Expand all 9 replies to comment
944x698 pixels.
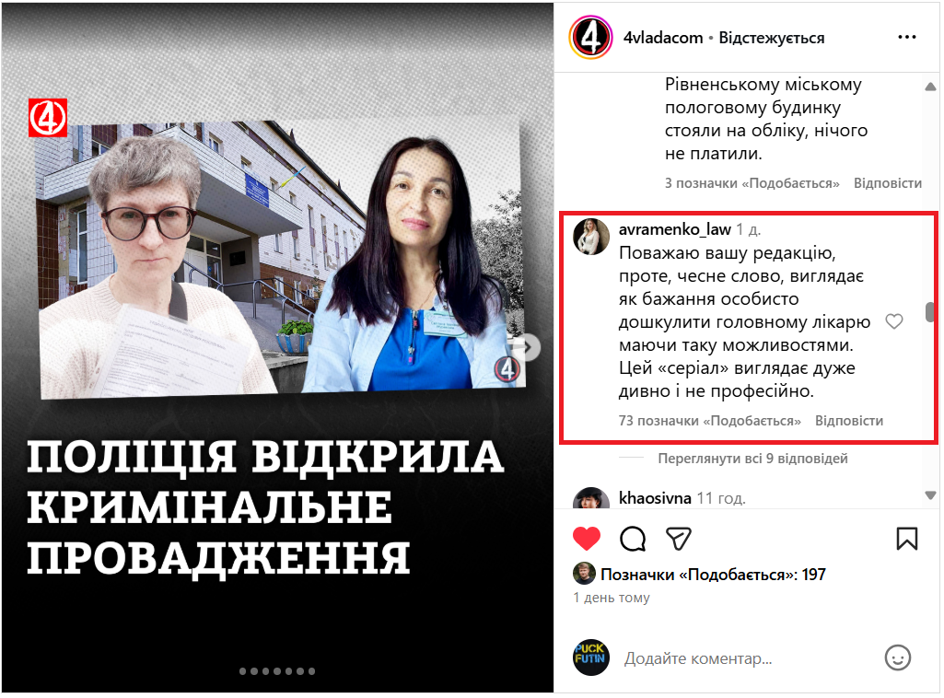point(752,459)
